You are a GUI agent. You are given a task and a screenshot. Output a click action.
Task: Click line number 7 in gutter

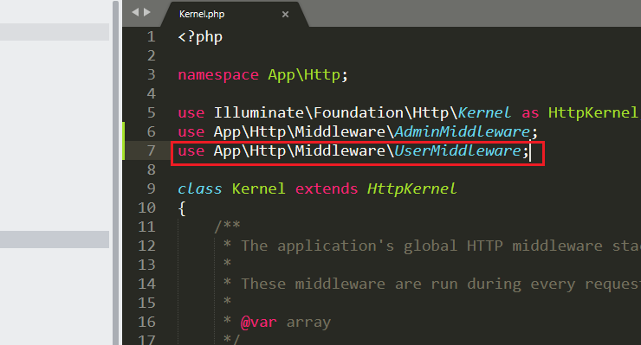pyautogui.click(x=152, y=150)
